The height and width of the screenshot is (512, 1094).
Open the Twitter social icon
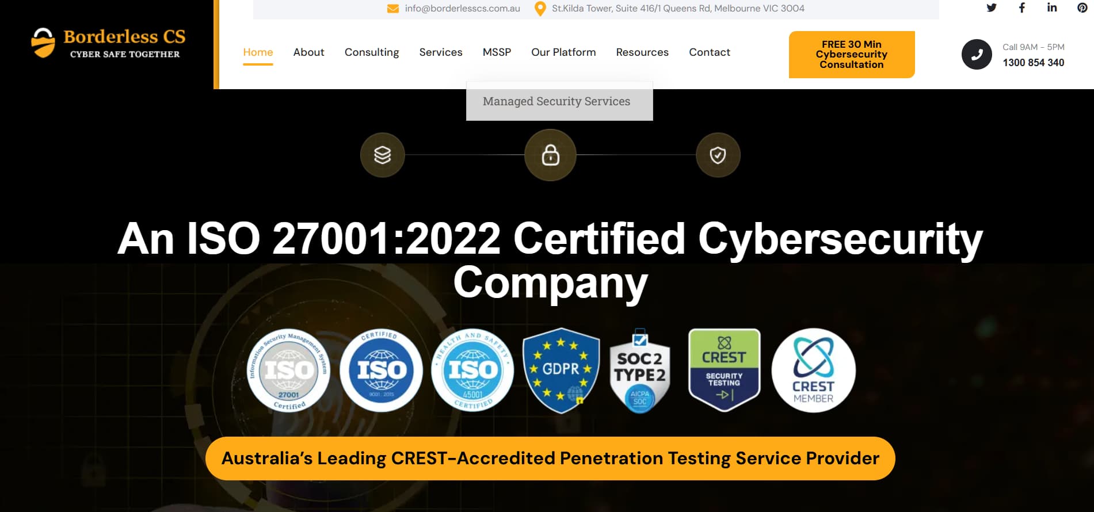coord(992,8)
